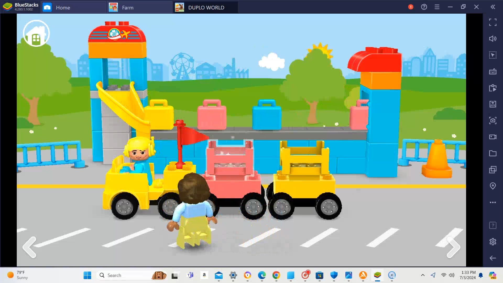Take a screenshot with sidebar camera icon

tap(493, 121)
